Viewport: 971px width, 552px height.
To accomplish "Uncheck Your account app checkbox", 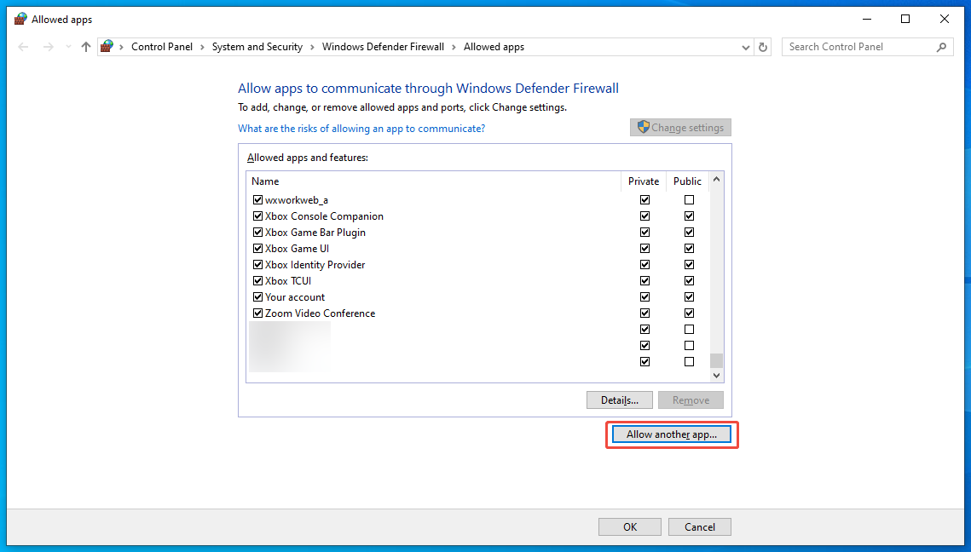I will (257, 297).
